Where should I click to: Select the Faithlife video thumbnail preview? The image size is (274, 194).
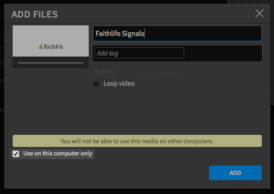tap(51, 41)
